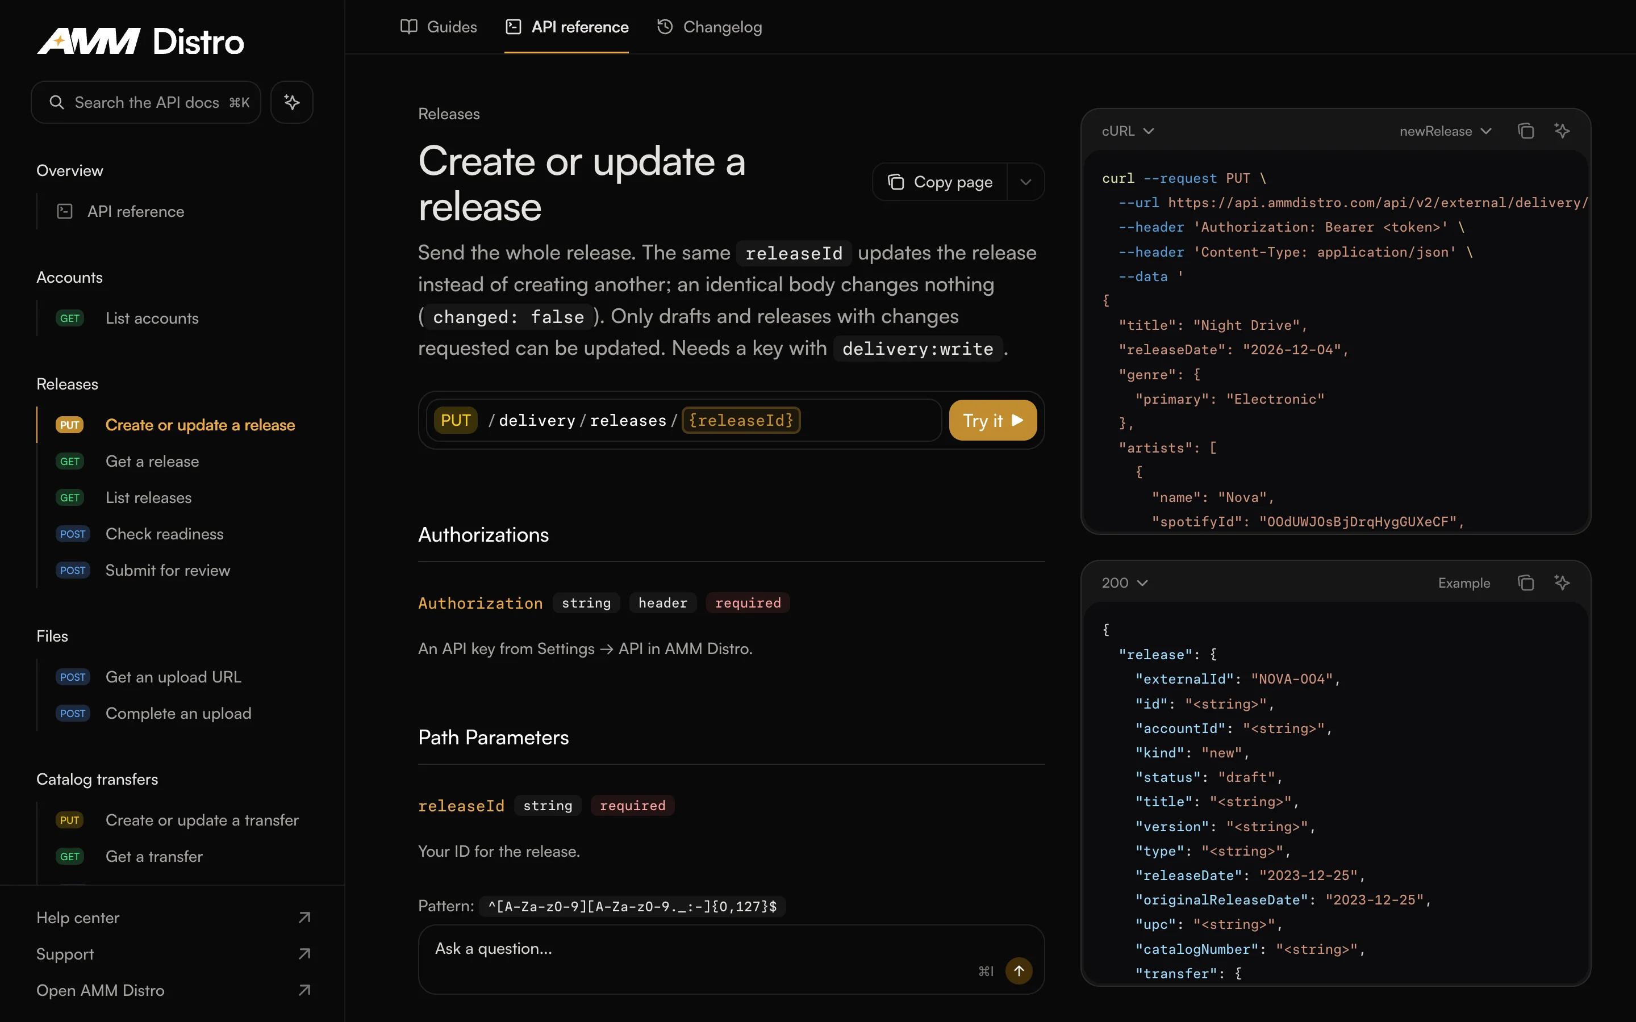Select Create or update a release item
The height and width of the screenshot is (1022, 1636).
[176, 425]
